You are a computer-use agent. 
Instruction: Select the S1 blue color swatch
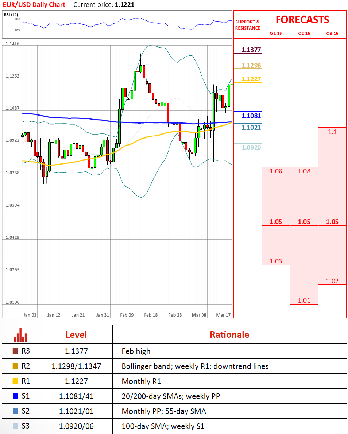click(x=15, y=396)
